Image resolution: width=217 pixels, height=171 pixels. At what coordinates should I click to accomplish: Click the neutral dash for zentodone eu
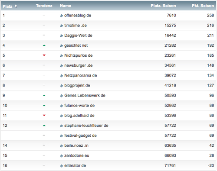pos(44,155)
